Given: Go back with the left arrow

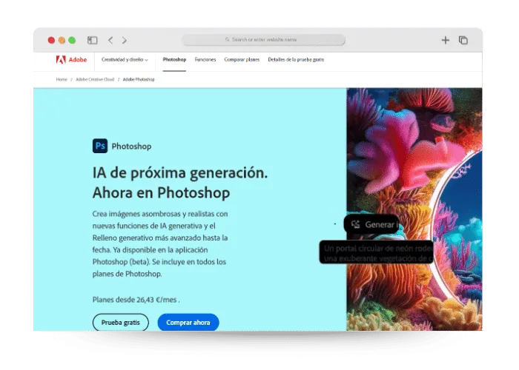Looking at the screenshot, I should [x=110, y=40].
